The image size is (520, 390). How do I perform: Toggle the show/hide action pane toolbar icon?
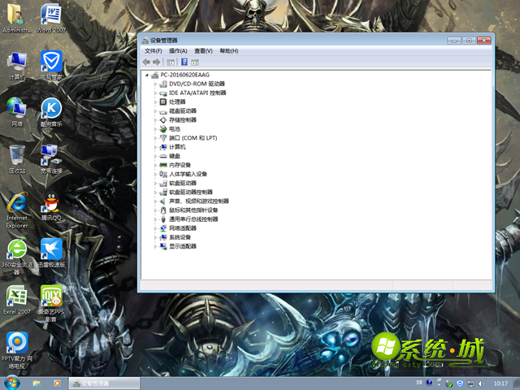point(195,62)
